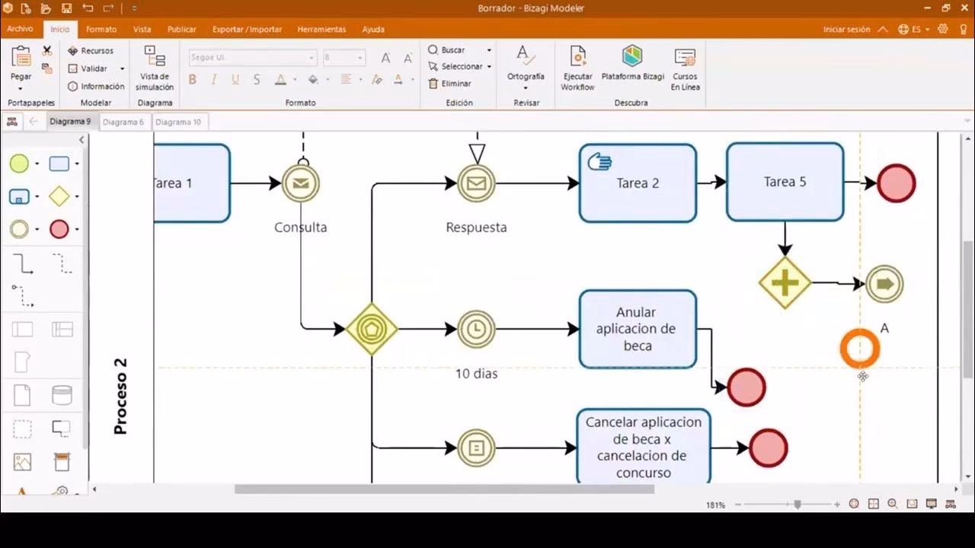The width and height of the screenshot is (975, 548).
Task: Select the green start event shape
Action: [x=19, y=164]
